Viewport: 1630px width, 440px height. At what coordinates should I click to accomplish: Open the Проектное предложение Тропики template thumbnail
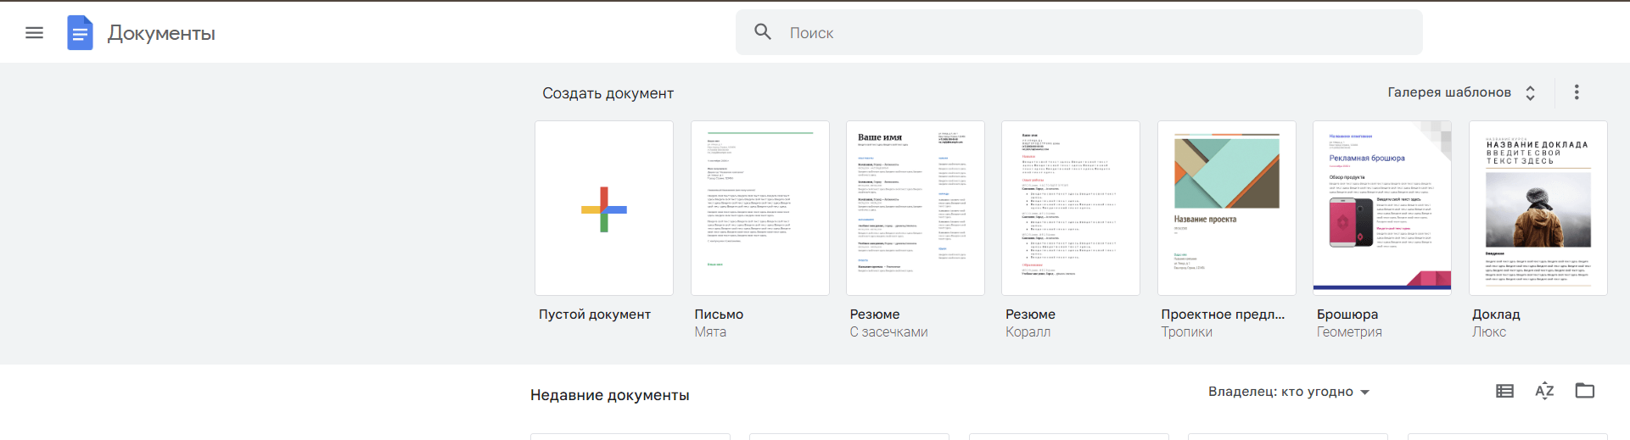click(1227, 208)
